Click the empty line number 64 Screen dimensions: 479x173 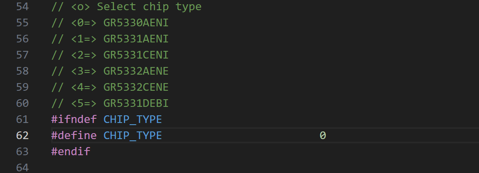[x=22, y=167]
